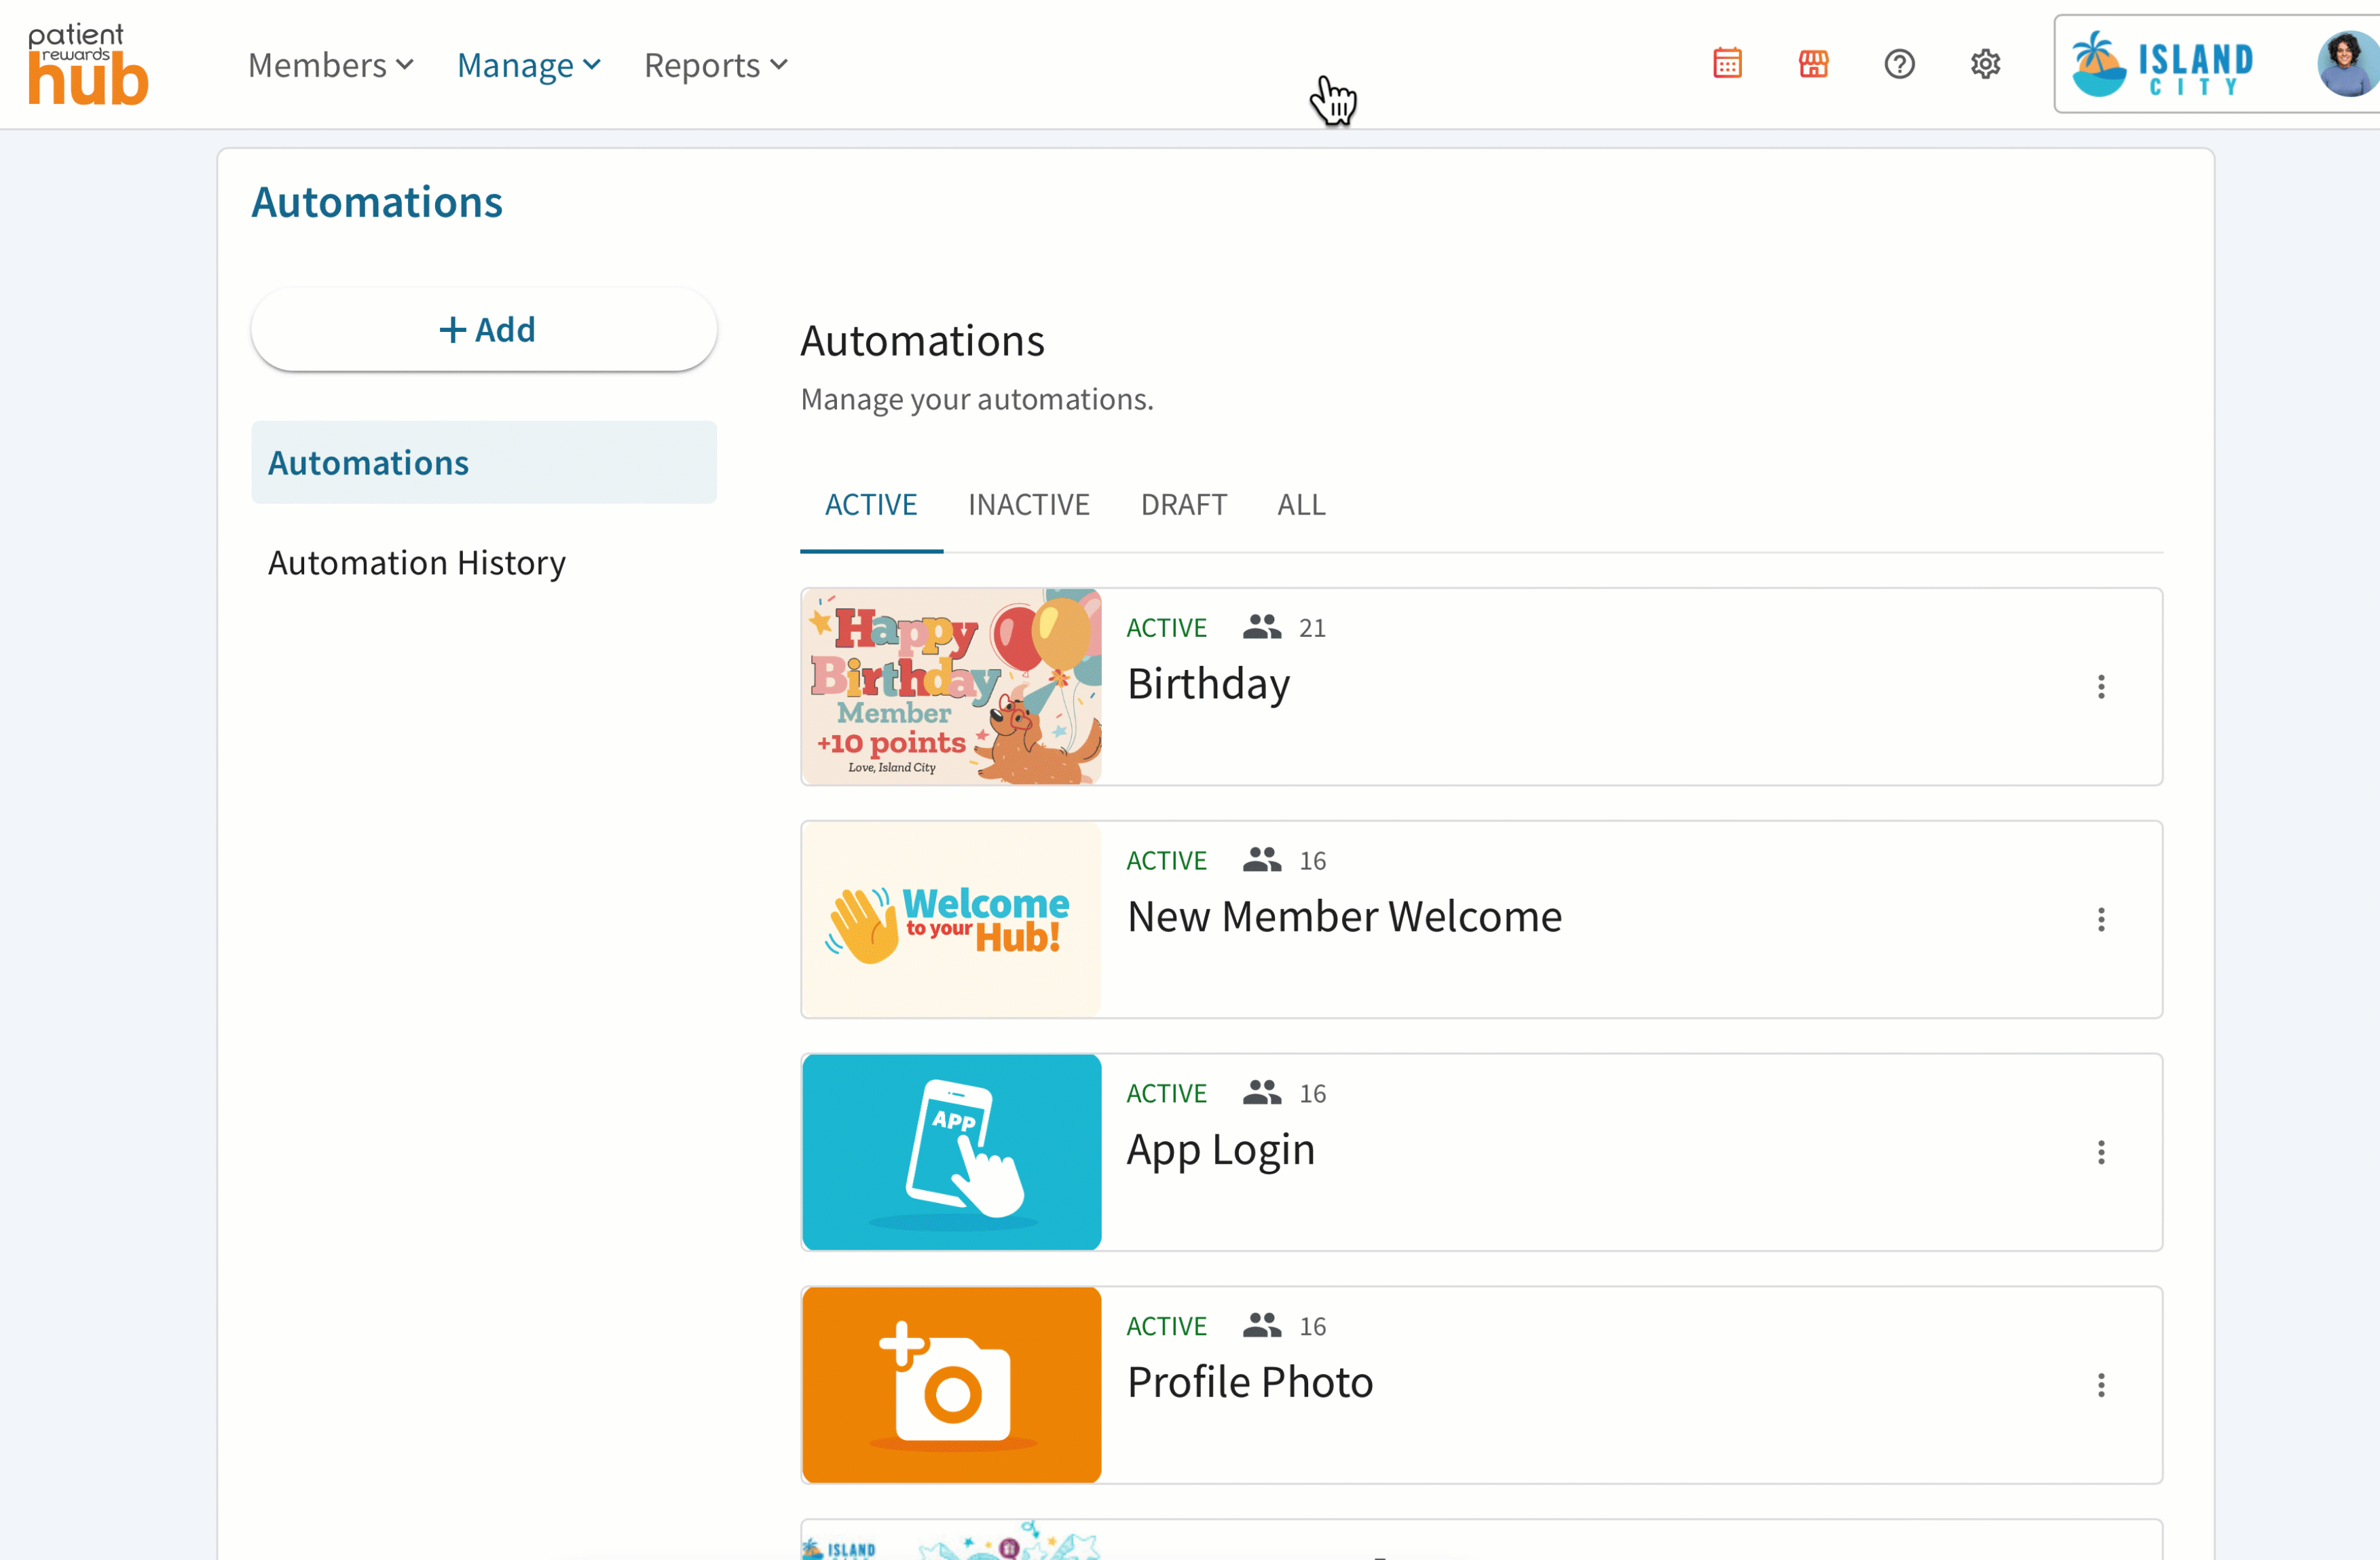Open the New Member Welcome automation title

pos(1345,917)
